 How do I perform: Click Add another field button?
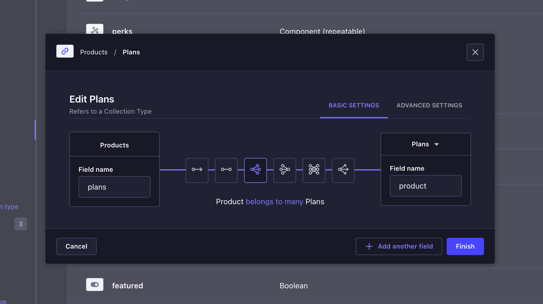click(399, 246)
